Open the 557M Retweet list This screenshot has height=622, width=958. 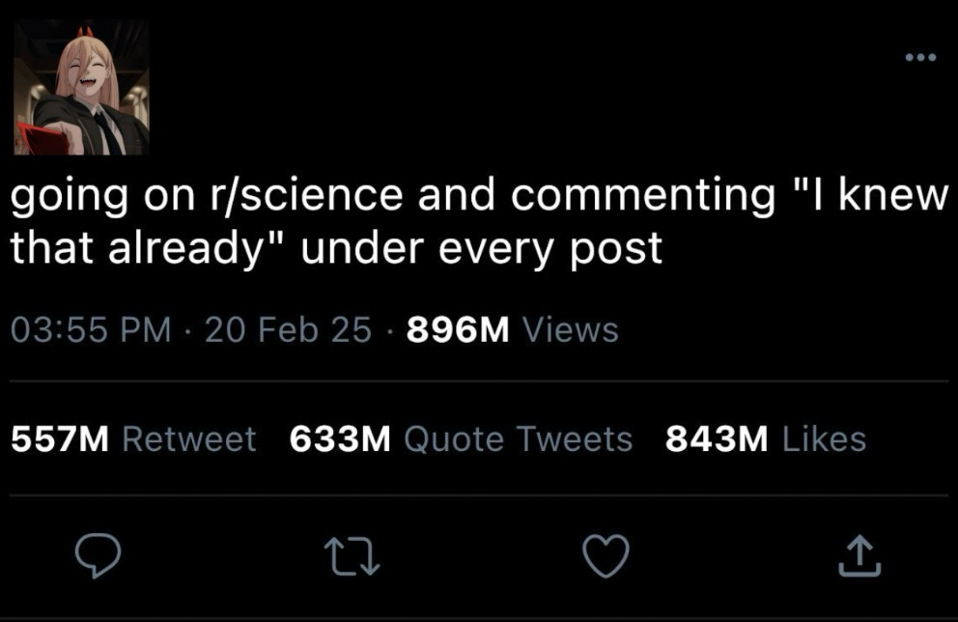coord(60,439)
